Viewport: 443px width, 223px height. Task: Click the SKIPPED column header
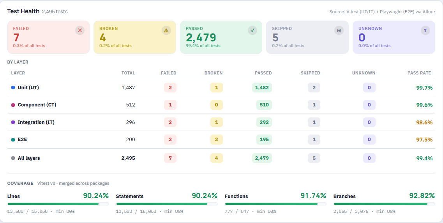tap(310, 73)
